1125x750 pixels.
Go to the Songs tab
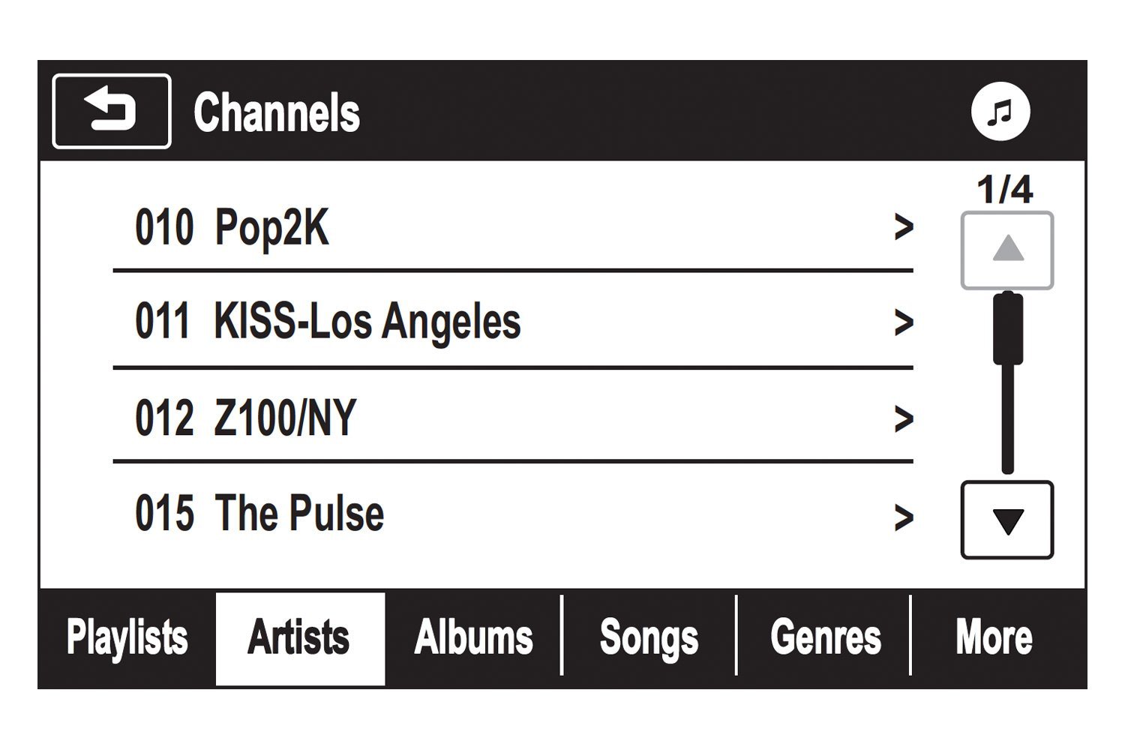tap(649, 637)
